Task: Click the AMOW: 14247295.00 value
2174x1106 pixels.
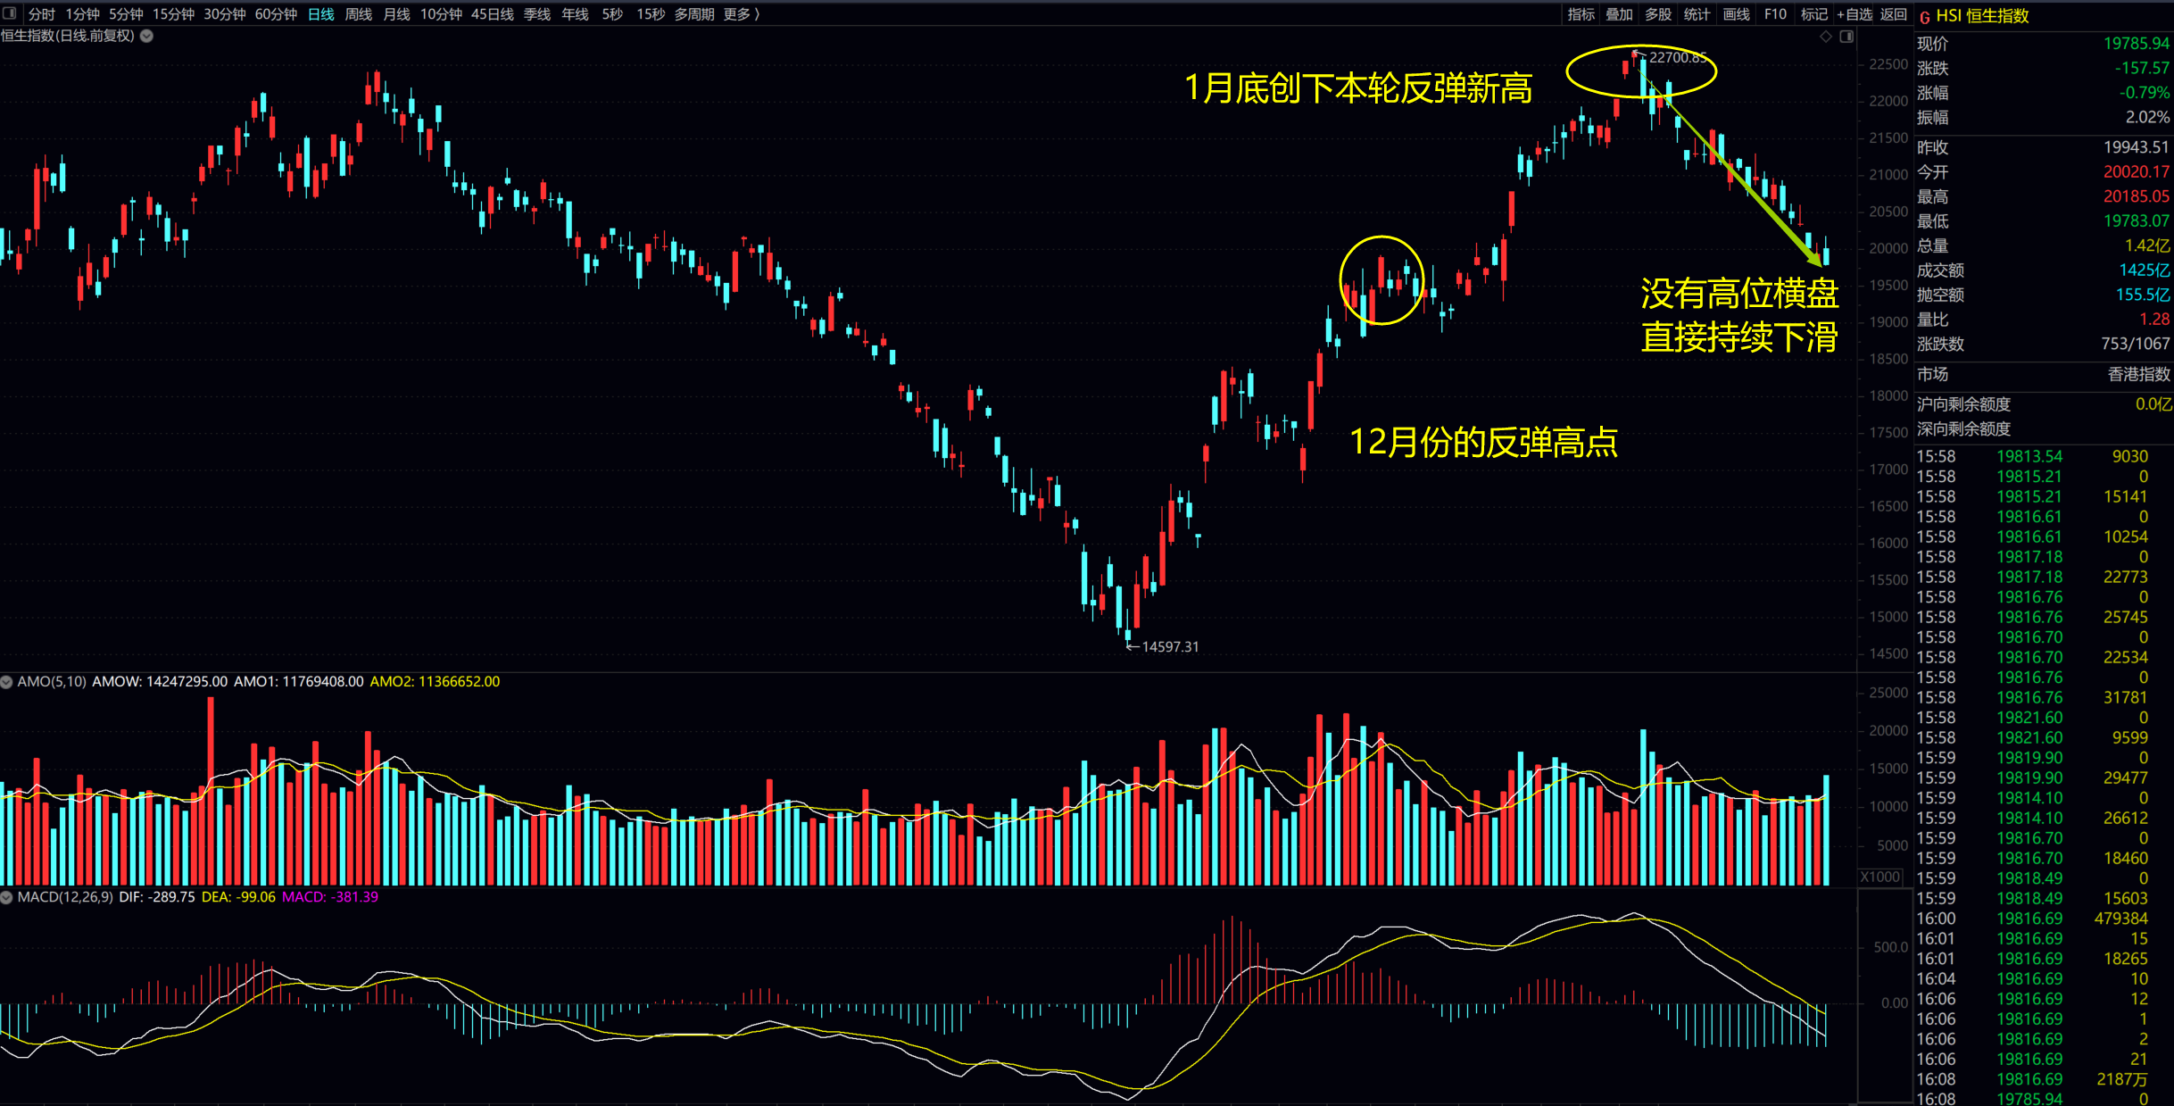Action: [160, 682]
